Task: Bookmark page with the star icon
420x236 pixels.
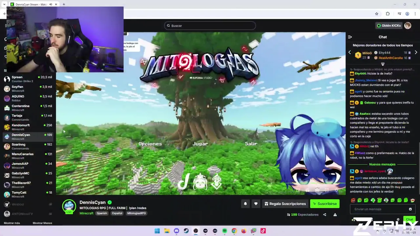Action: click(377, 14)
